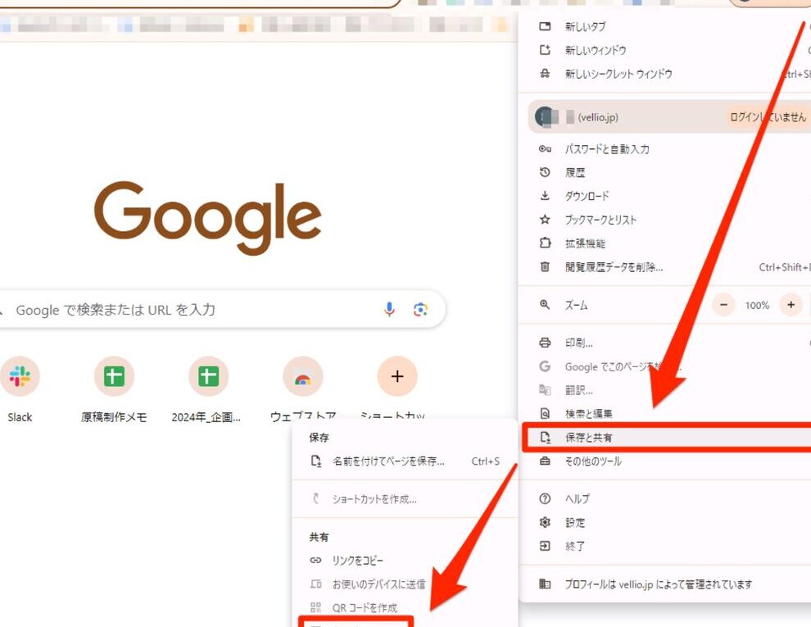Open the 2024年_企画 shortcut
This screenshot has height=627, width=811.
coord(208,376)
